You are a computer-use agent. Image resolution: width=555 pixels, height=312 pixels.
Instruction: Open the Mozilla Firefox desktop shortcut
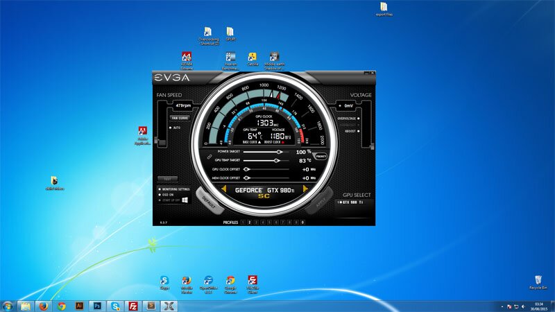coord(187,285)
